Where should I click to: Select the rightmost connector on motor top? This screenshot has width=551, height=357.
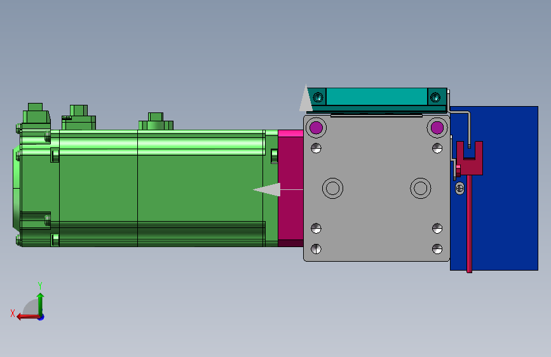(156, 121)
